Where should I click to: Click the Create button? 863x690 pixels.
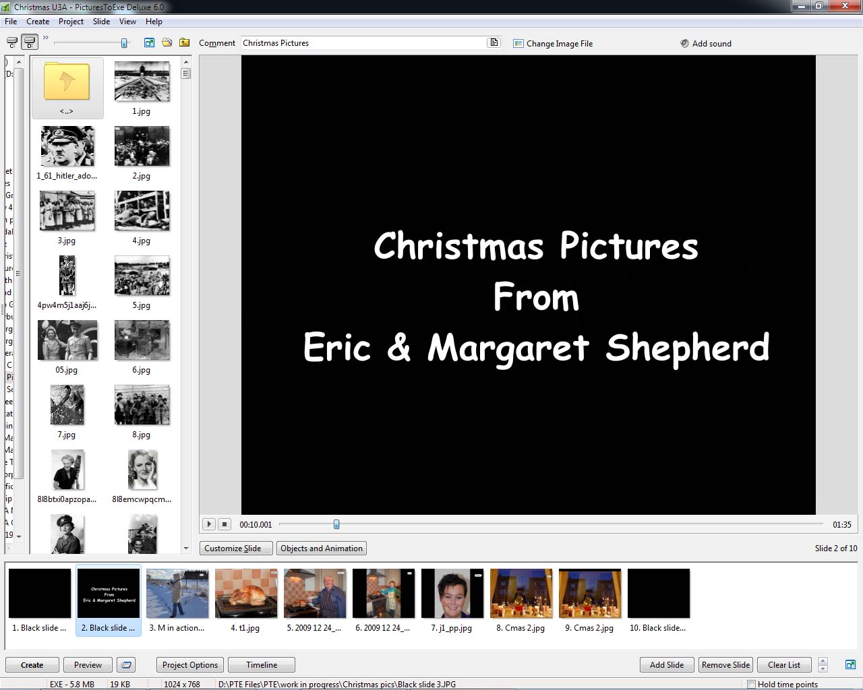[x=32, y=664]
